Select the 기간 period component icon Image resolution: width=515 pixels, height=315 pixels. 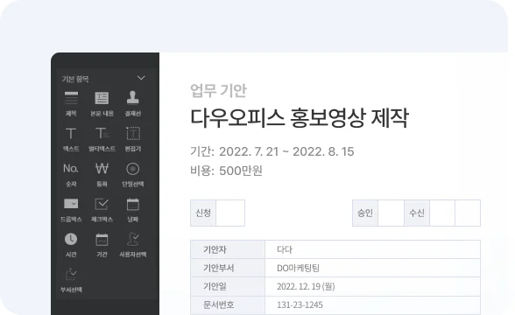tap(102, 239)
